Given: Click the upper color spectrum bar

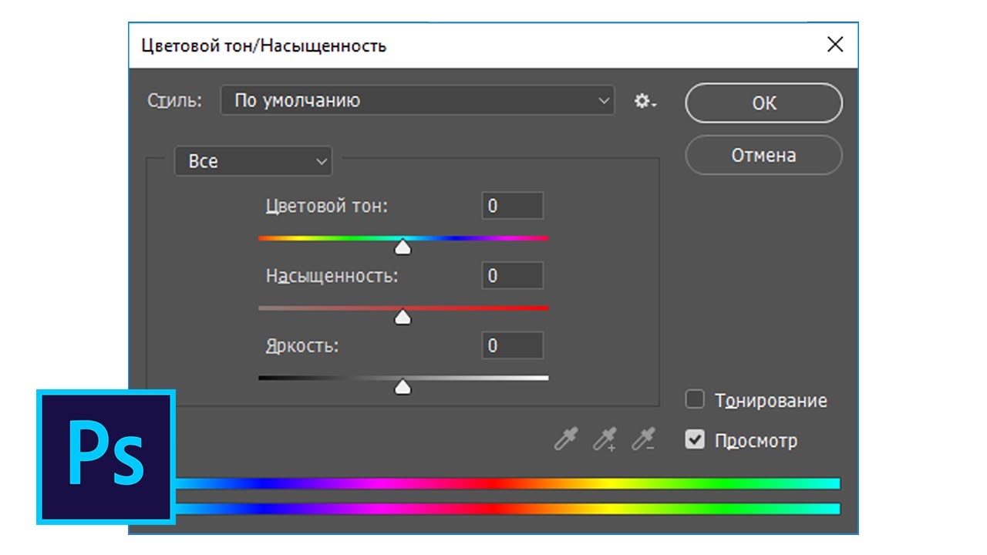Looking at the screenshot, I should 507,483.
